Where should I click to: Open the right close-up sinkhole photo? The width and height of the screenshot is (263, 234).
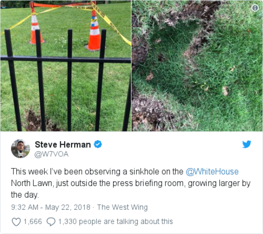coord(197,66)
